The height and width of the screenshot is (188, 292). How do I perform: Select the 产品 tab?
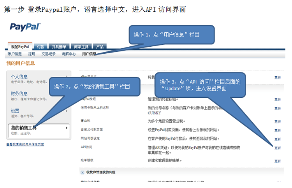[100, 47]
